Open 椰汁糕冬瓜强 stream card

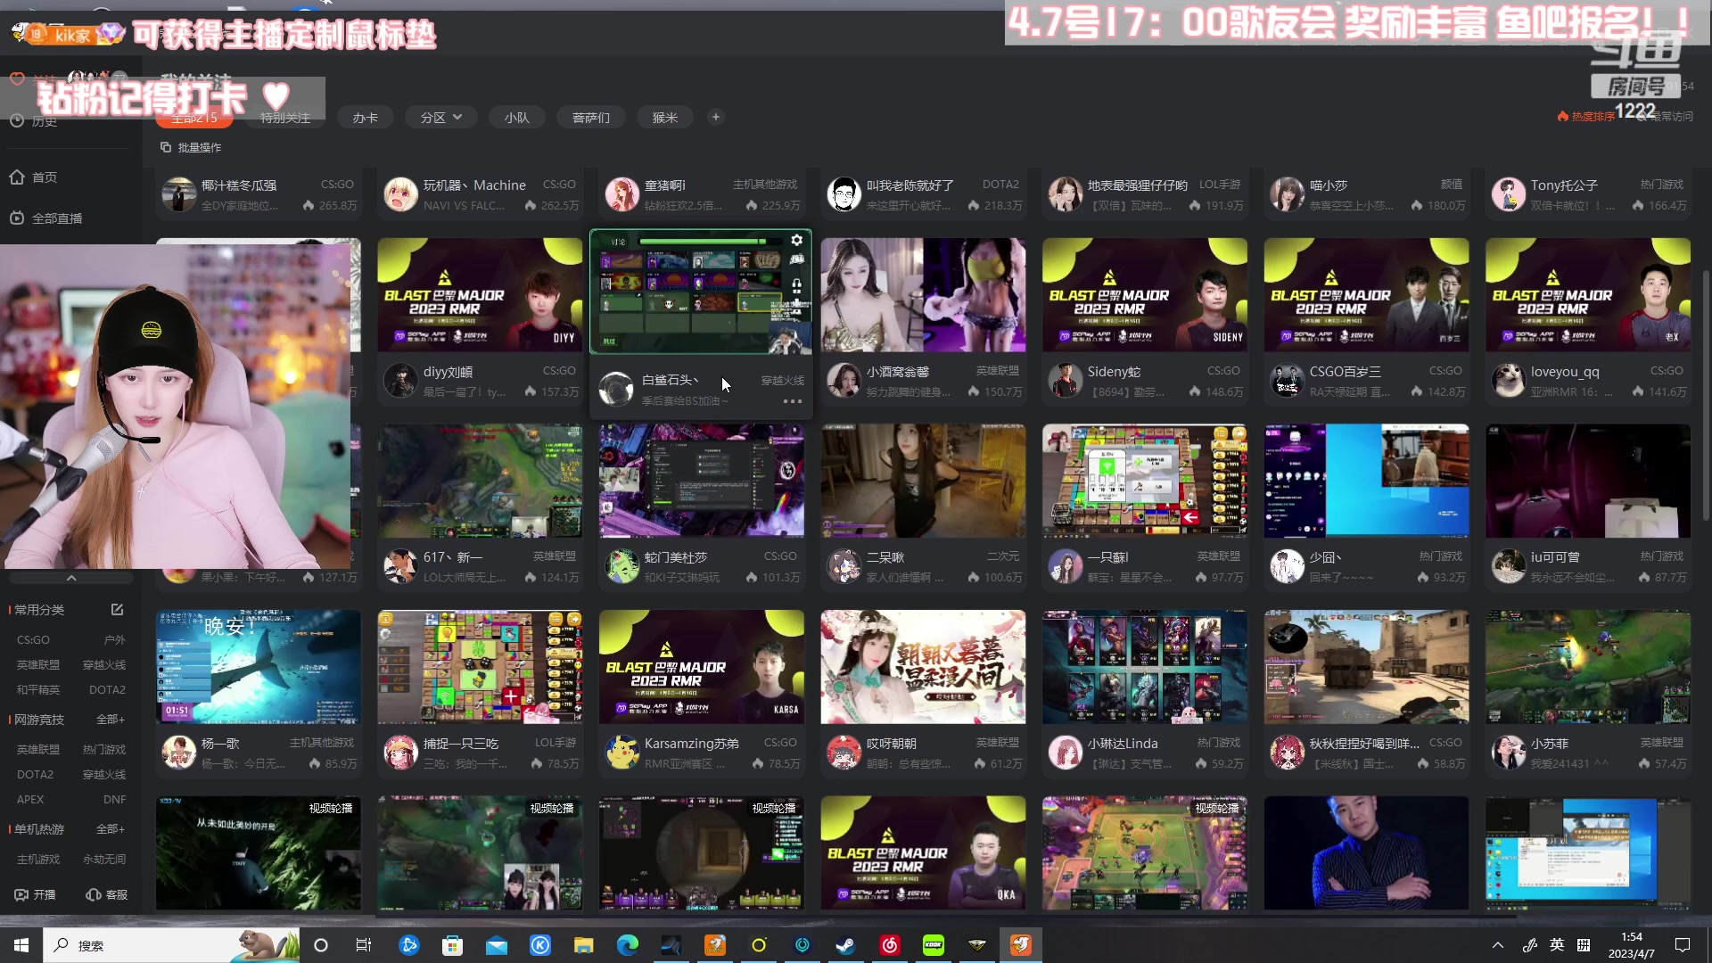tap(259, 194)
